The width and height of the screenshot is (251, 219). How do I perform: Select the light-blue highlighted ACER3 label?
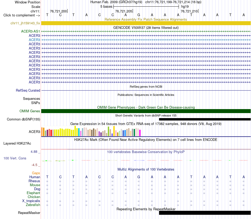[34, 40]
